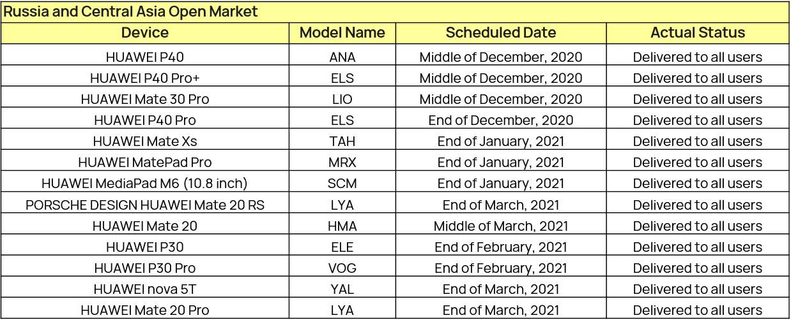
Task: Click the Model Name column header
Action: pyautogui.click(x=342, y=33)
